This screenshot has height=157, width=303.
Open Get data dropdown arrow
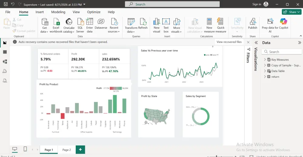pos(47,32)
